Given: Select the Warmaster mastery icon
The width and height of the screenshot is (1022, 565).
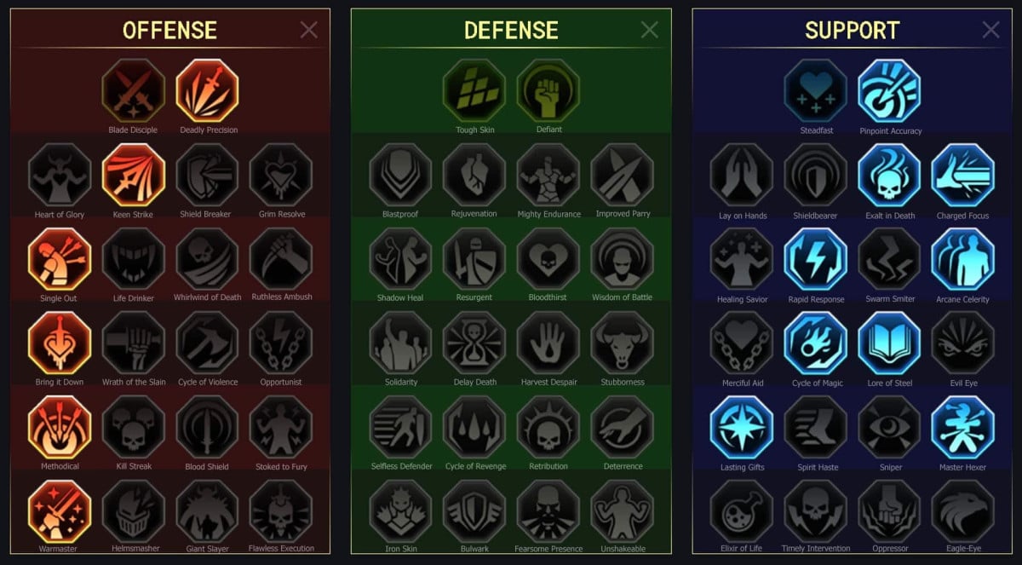Looking at the screenshot, I should (x=60, y=511).
